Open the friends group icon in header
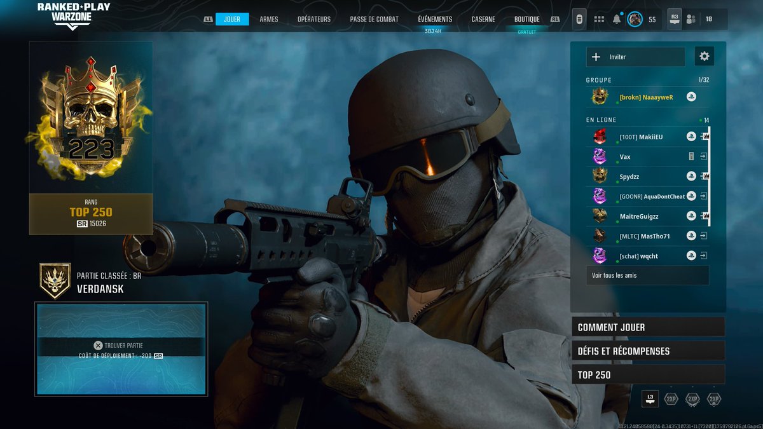The height and width of the screenshot is (429, 763). tap(691, 19)
